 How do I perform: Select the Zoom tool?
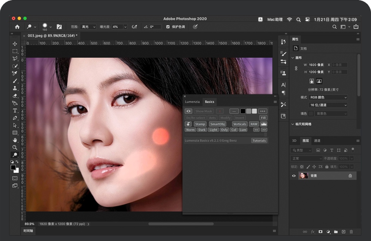pyautogui.click(x=15, y=148)
